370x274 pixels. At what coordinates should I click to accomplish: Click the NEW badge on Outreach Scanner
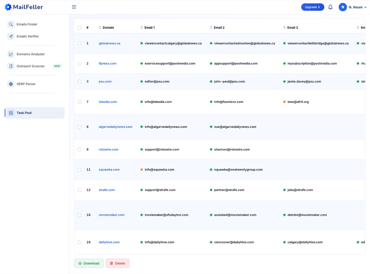pos(57,66)
